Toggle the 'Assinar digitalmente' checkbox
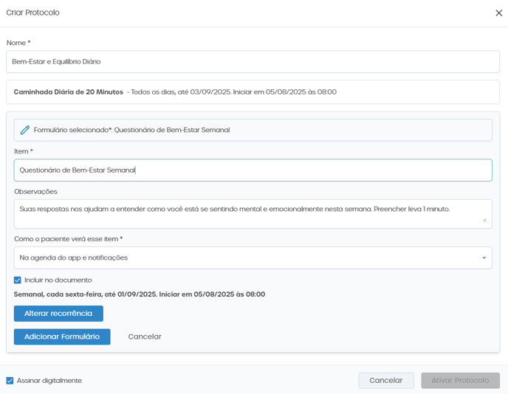 tap(10, 381)
